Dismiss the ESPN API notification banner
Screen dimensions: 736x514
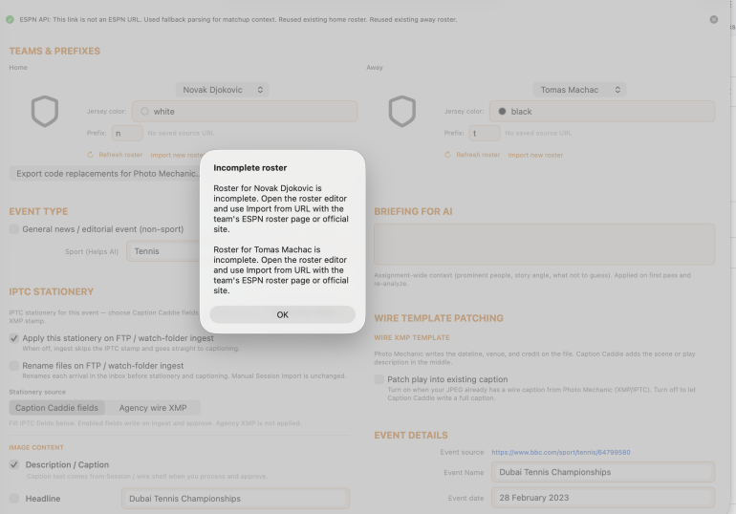pos(713,19)
